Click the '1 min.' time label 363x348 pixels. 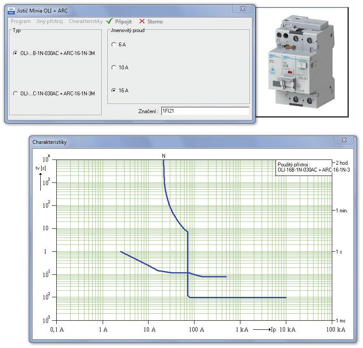[342, 211]
